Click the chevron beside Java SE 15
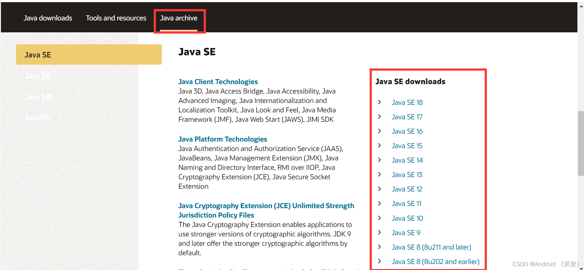The image size is (584, 270). click(x=379, y=145)
